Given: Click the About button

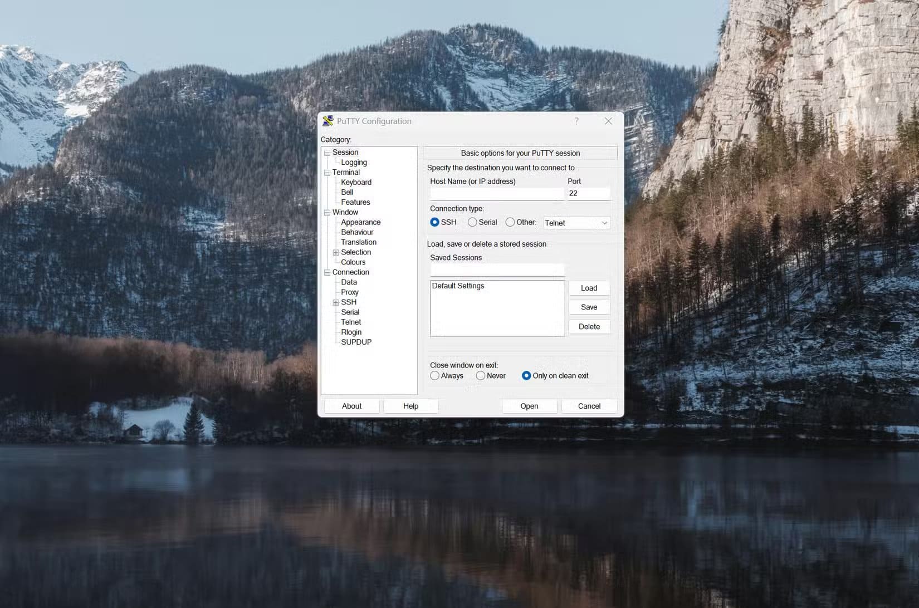Looking at the screenshot, I should click(351, 406).
